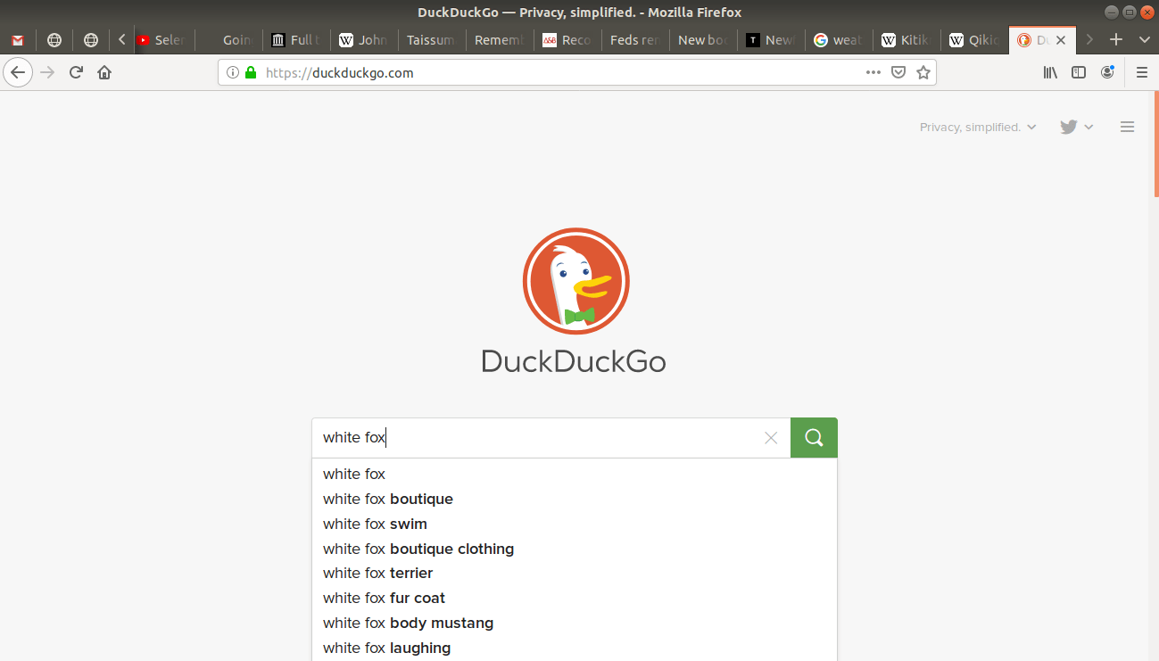Click the DuckDuckGo duck logo
Image resolution: width=1159 pixels, height=661 pixels.
point(575,281)
